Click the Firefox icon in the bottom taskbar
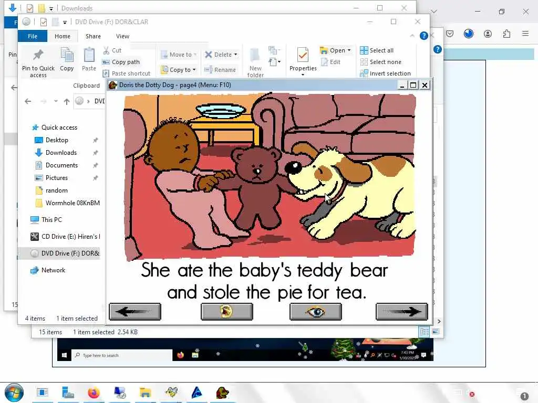The image size is (538, 403). point(94,393)
